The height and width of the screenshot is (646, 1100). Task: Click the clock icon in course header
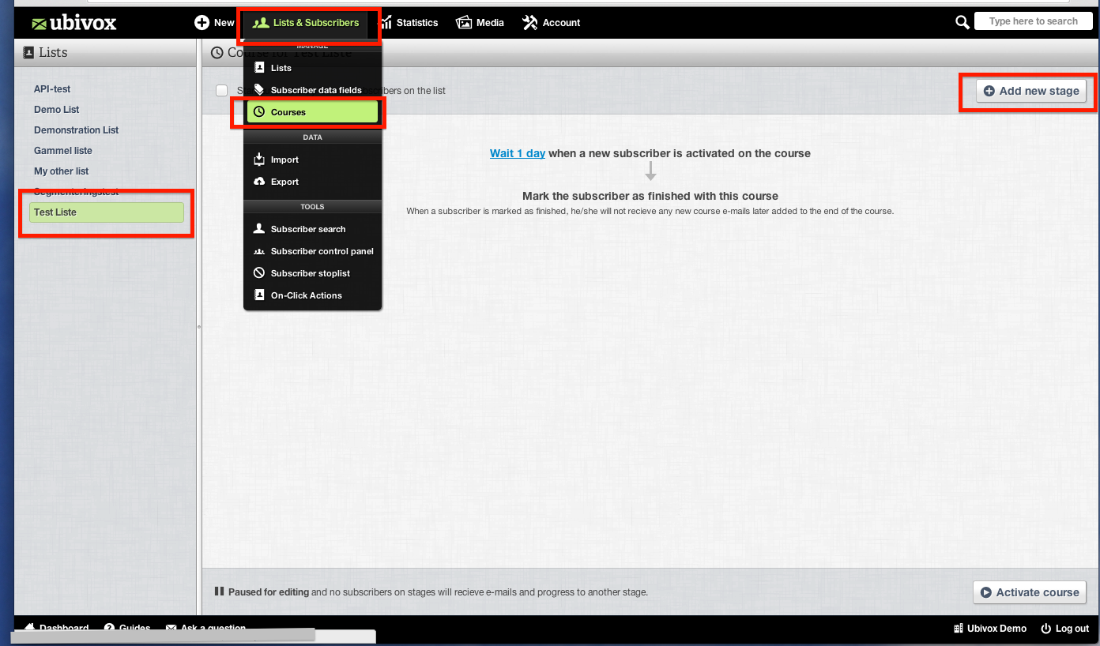click(x=217, y=53)
